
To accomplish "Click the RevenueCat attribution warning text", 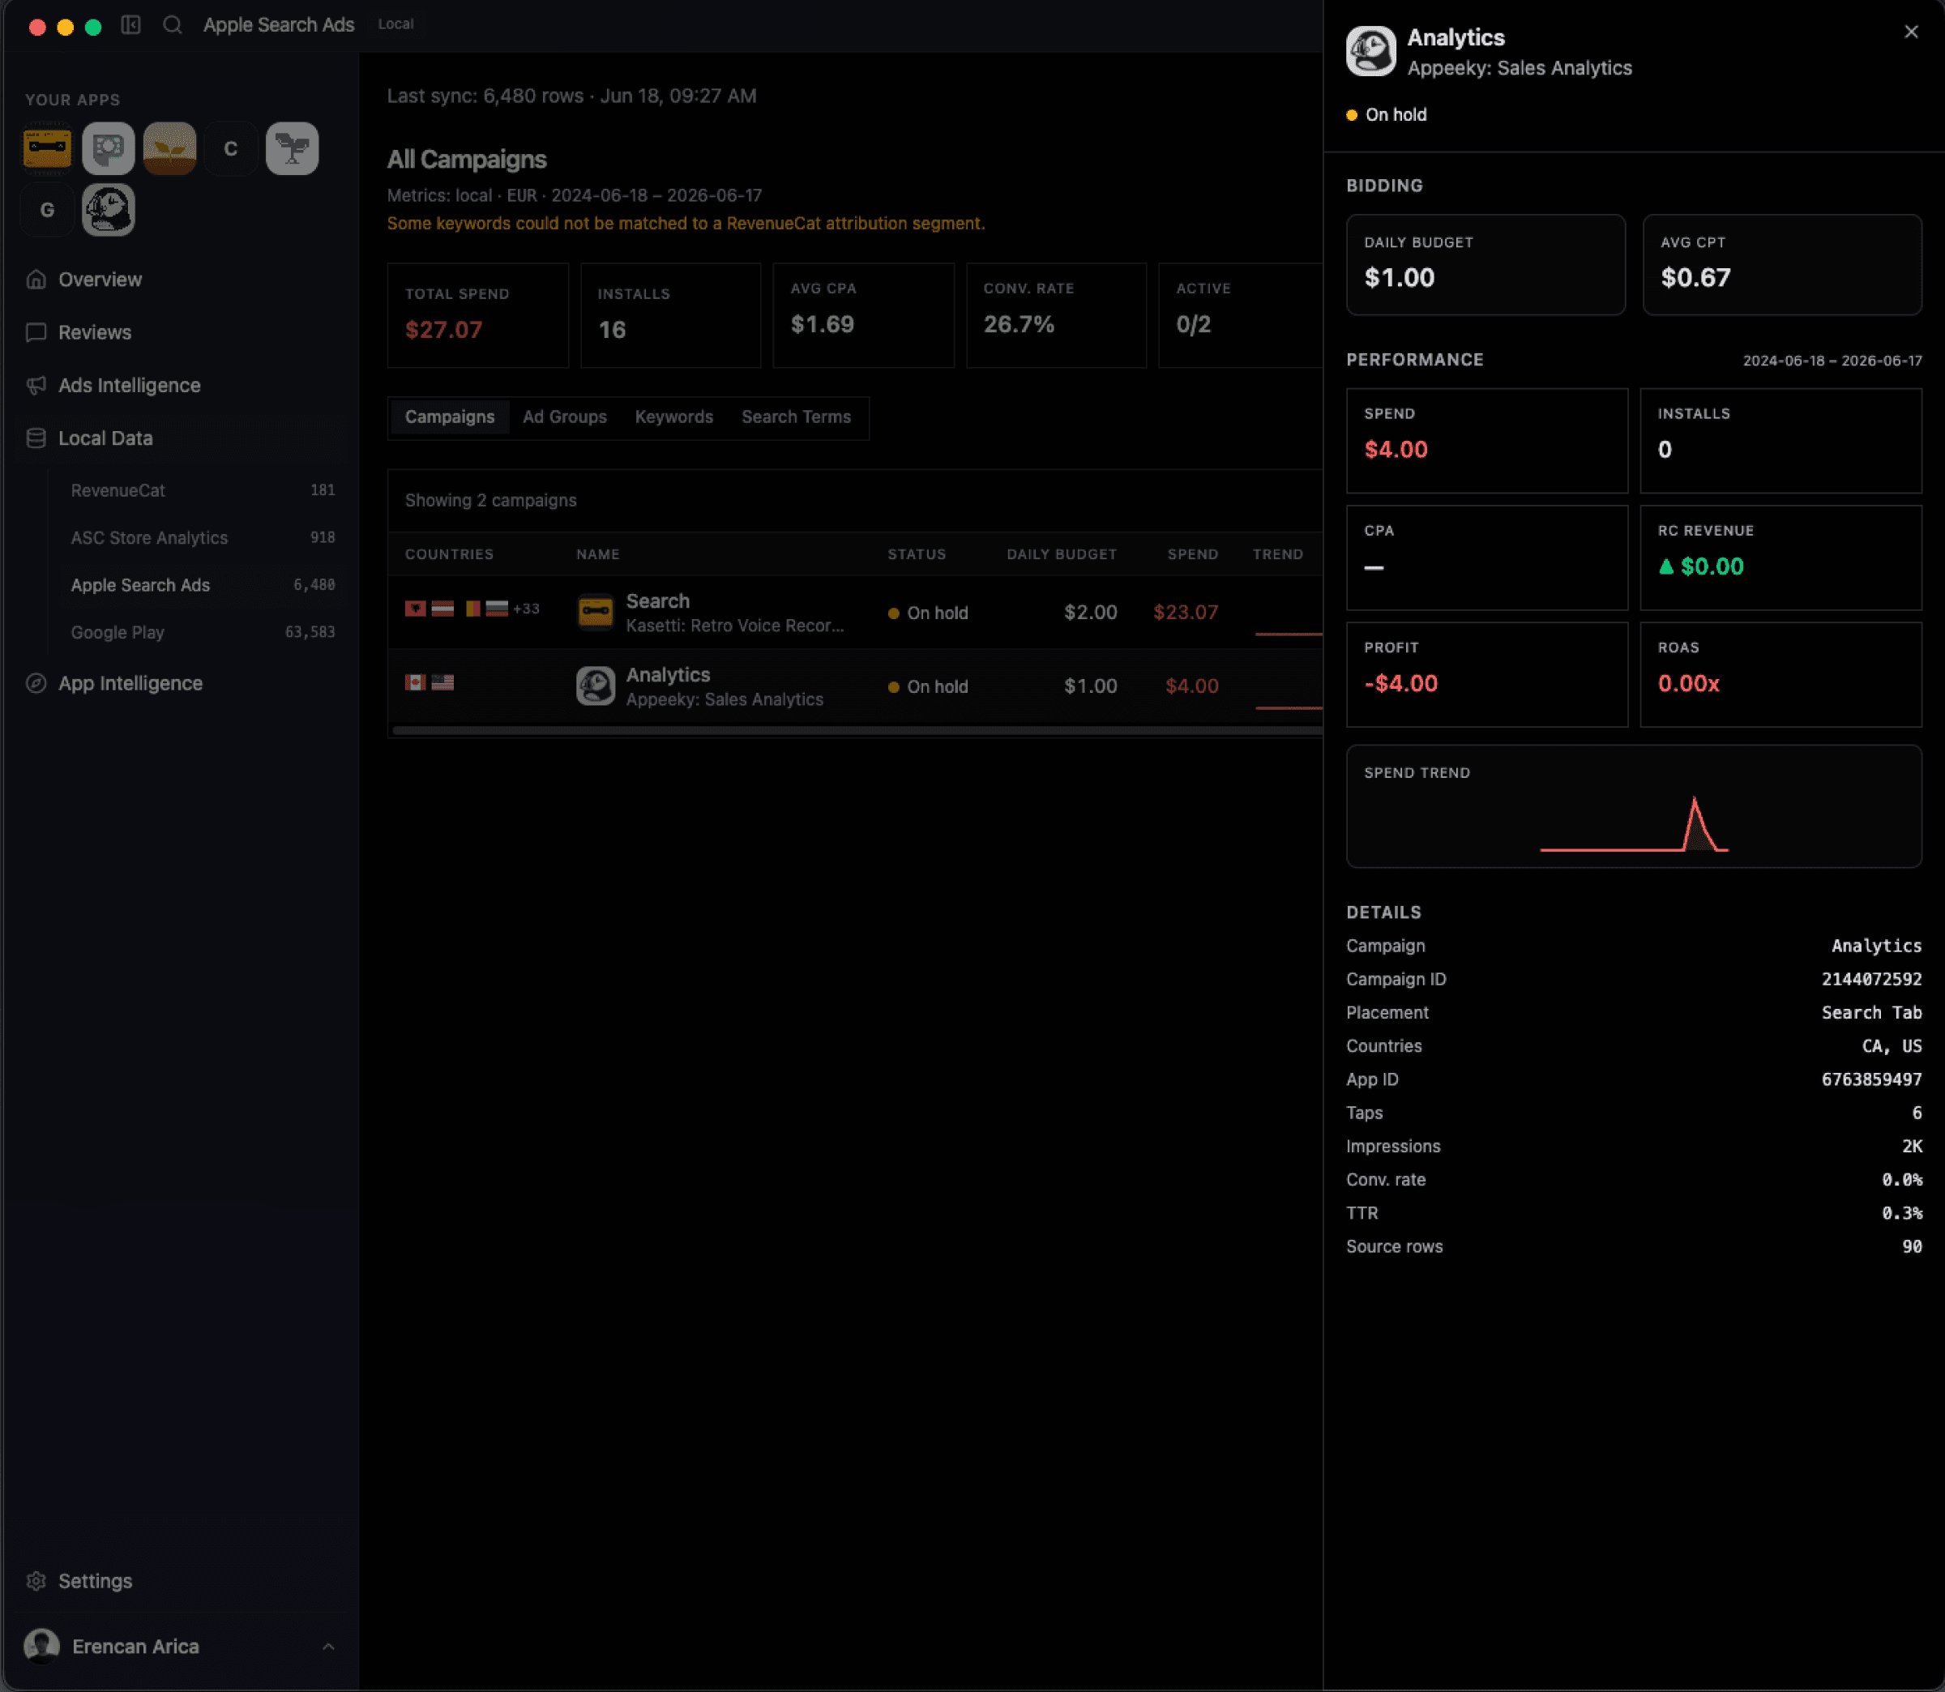I will tap(686, 223).
